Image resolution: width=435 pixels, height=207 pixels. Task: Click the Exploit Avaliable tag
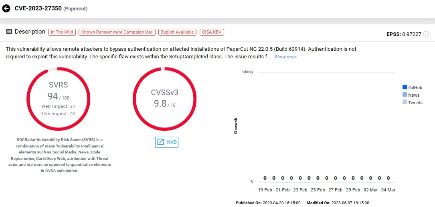(178, 32)
